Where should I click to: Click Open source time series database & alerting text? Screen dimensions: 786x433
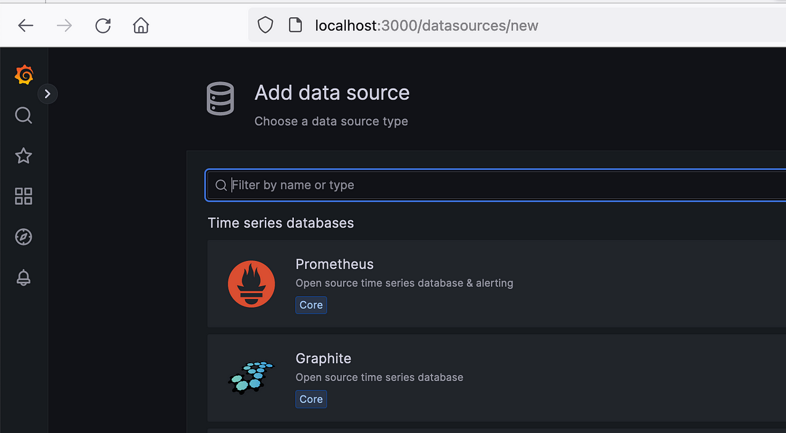point(404,283)
